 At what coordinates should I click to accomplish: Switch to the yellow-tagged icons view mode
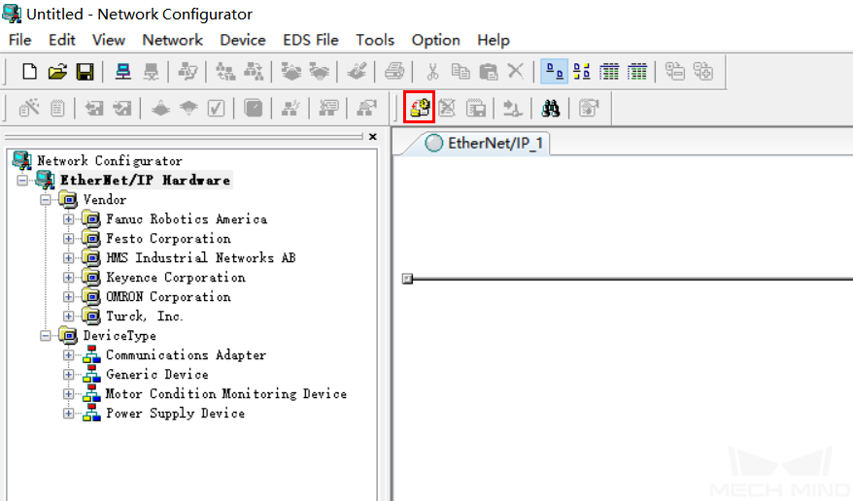click(582, 71)
